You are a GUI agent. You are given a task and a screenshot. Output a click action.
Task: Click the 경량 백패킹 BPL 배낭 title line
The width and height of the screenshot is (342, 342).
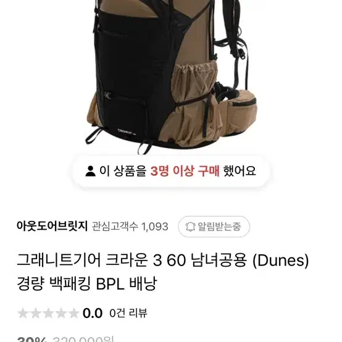[87, 283]
